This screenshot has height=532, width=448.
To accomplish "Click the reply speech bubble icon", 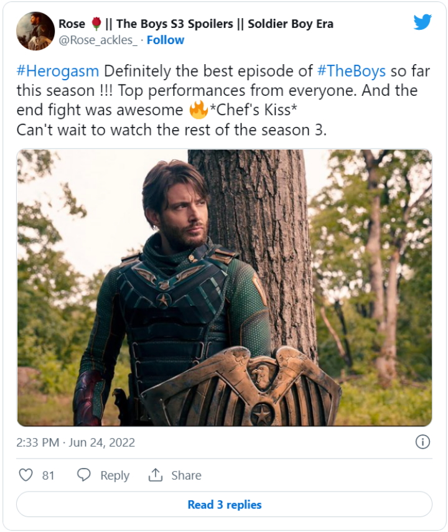I will click(x=84, y=475).
